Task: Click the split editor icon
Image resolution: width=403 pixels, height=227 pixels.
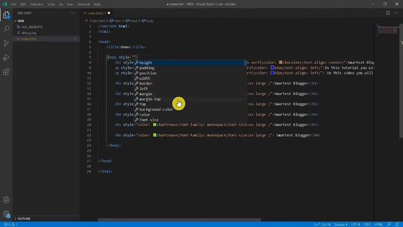Action: [x=388, y=13]
